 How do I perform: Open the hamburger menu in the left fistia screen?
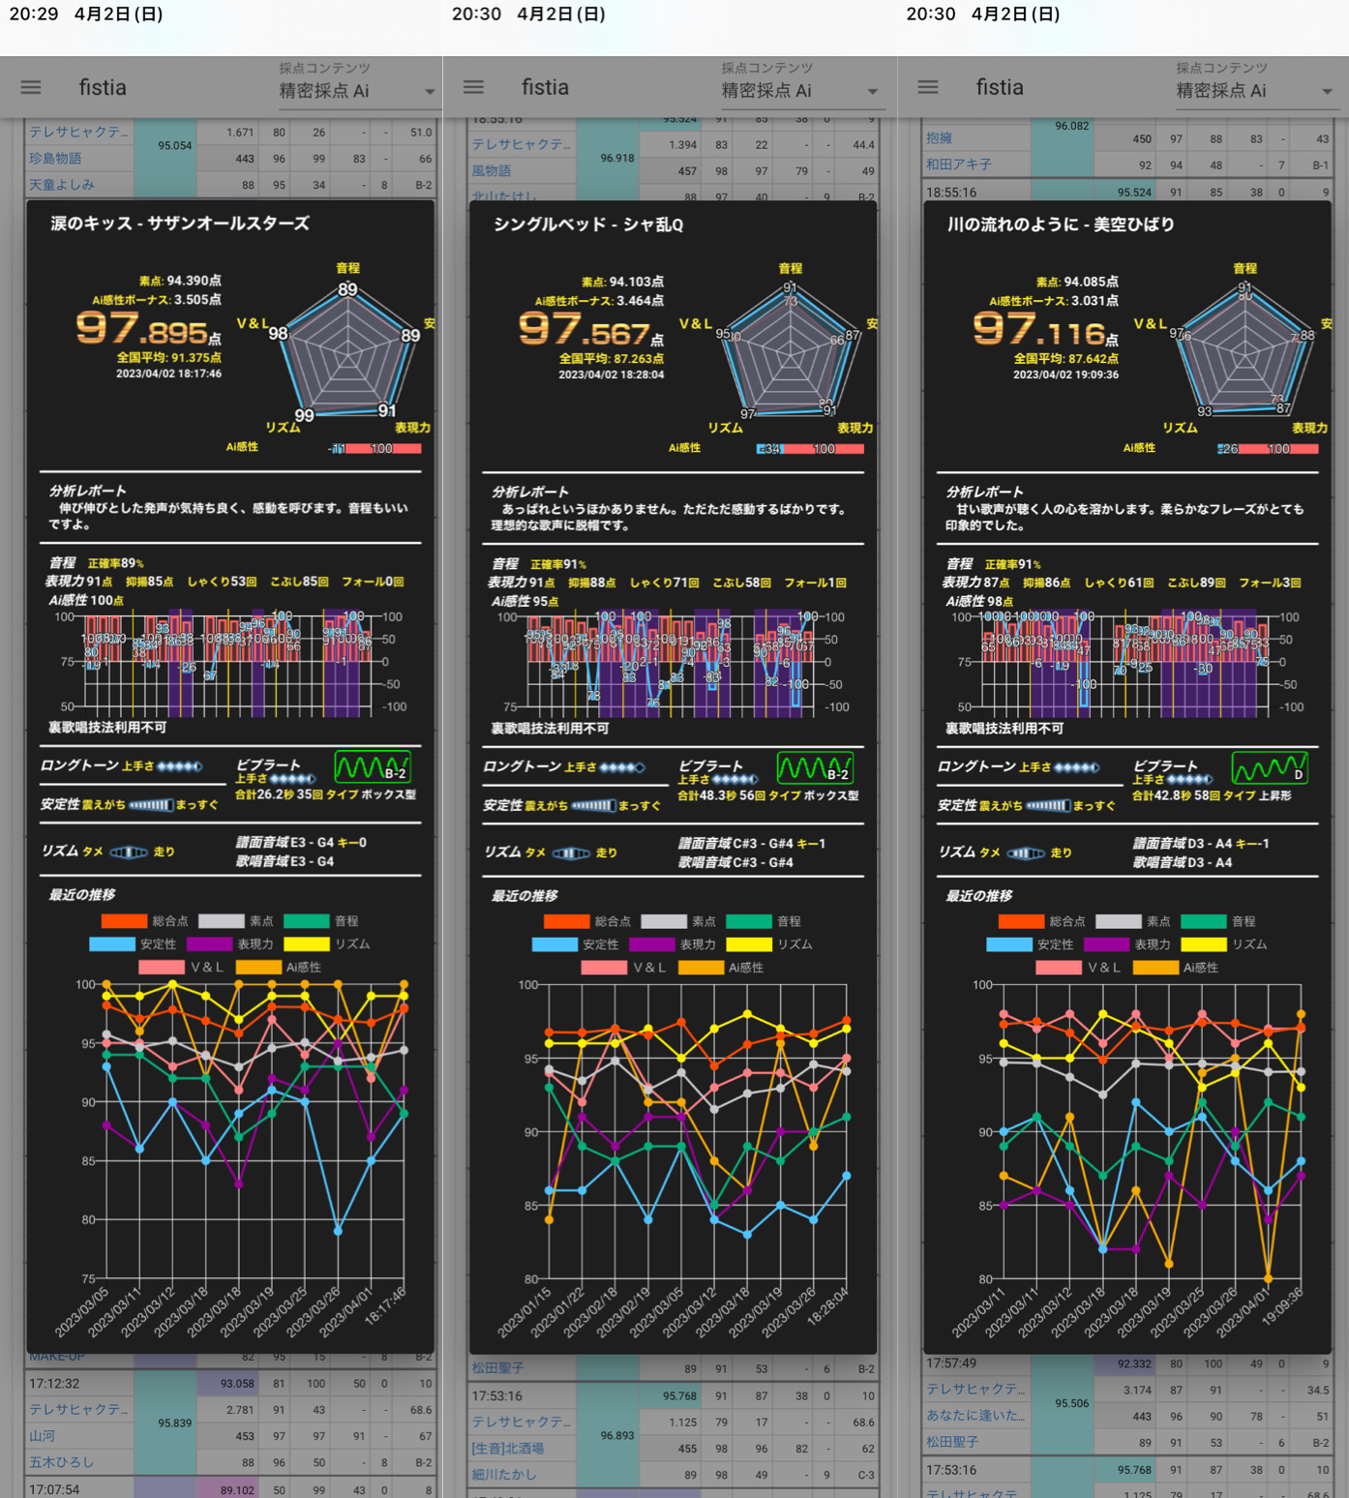point(31,87)
